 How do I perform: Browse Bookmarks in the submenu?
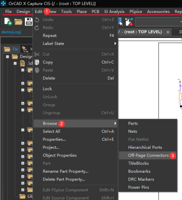click(x=148, y=171)
